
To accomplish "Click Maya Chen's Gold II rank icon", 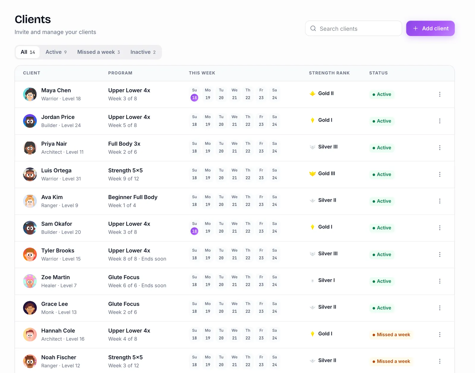I will [x=312, y=93].
